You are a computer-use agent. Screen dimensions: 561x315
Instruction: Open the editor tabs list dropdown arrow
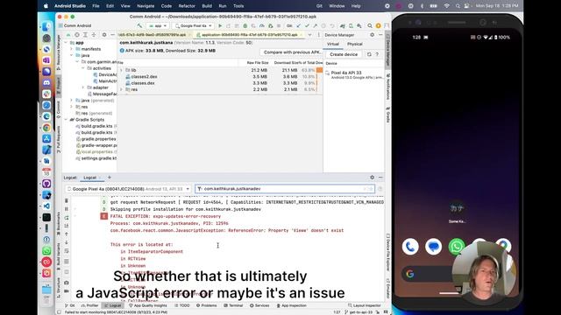point(309,35)
